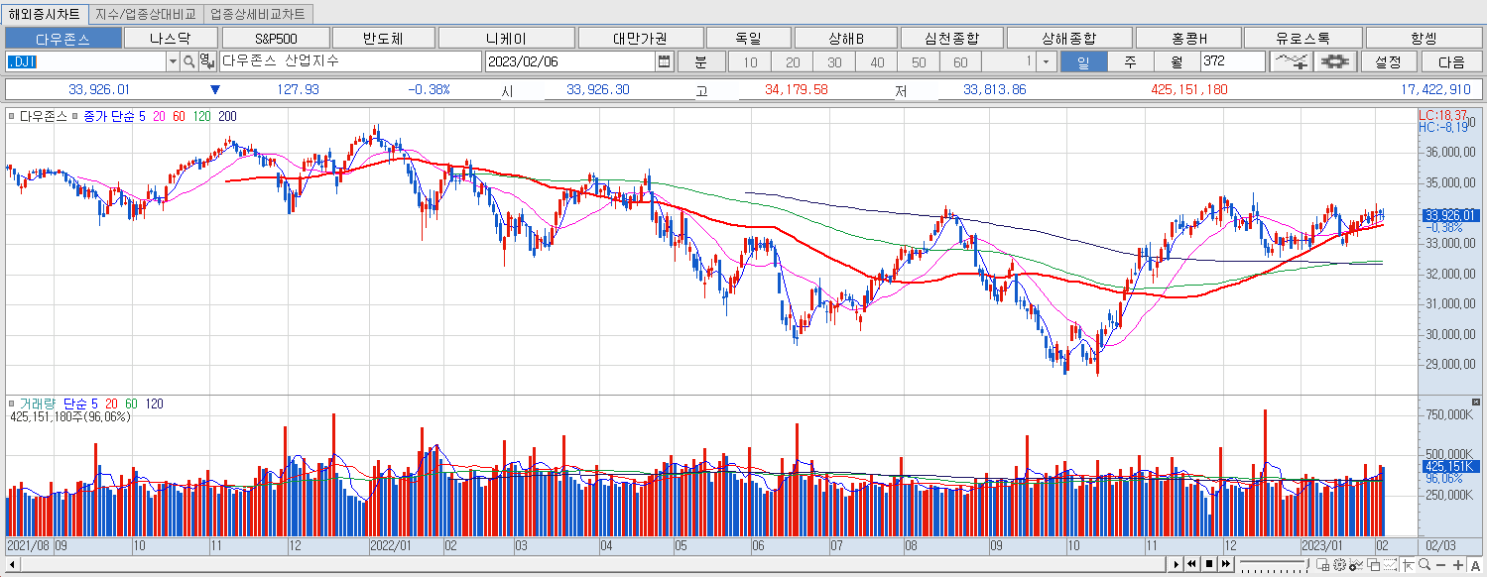Open the symbol search magnifier icon

[187, 61]
